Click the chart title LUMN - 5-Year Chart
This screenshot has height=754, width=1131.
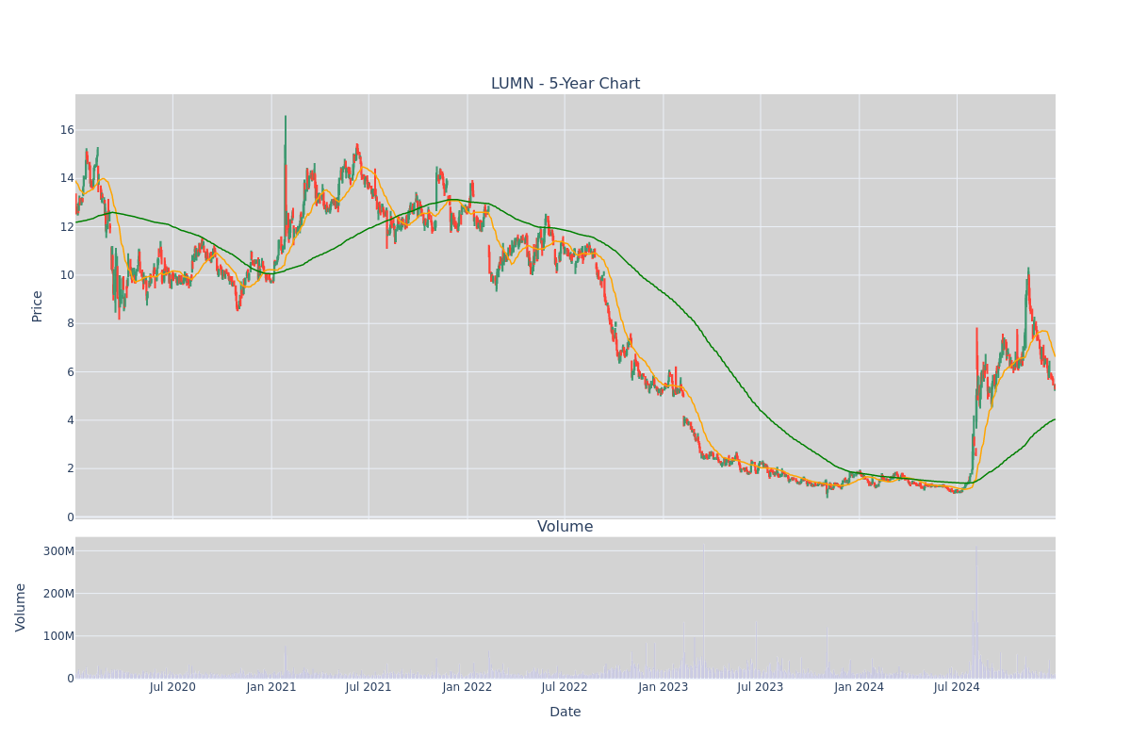click(565, 84)
